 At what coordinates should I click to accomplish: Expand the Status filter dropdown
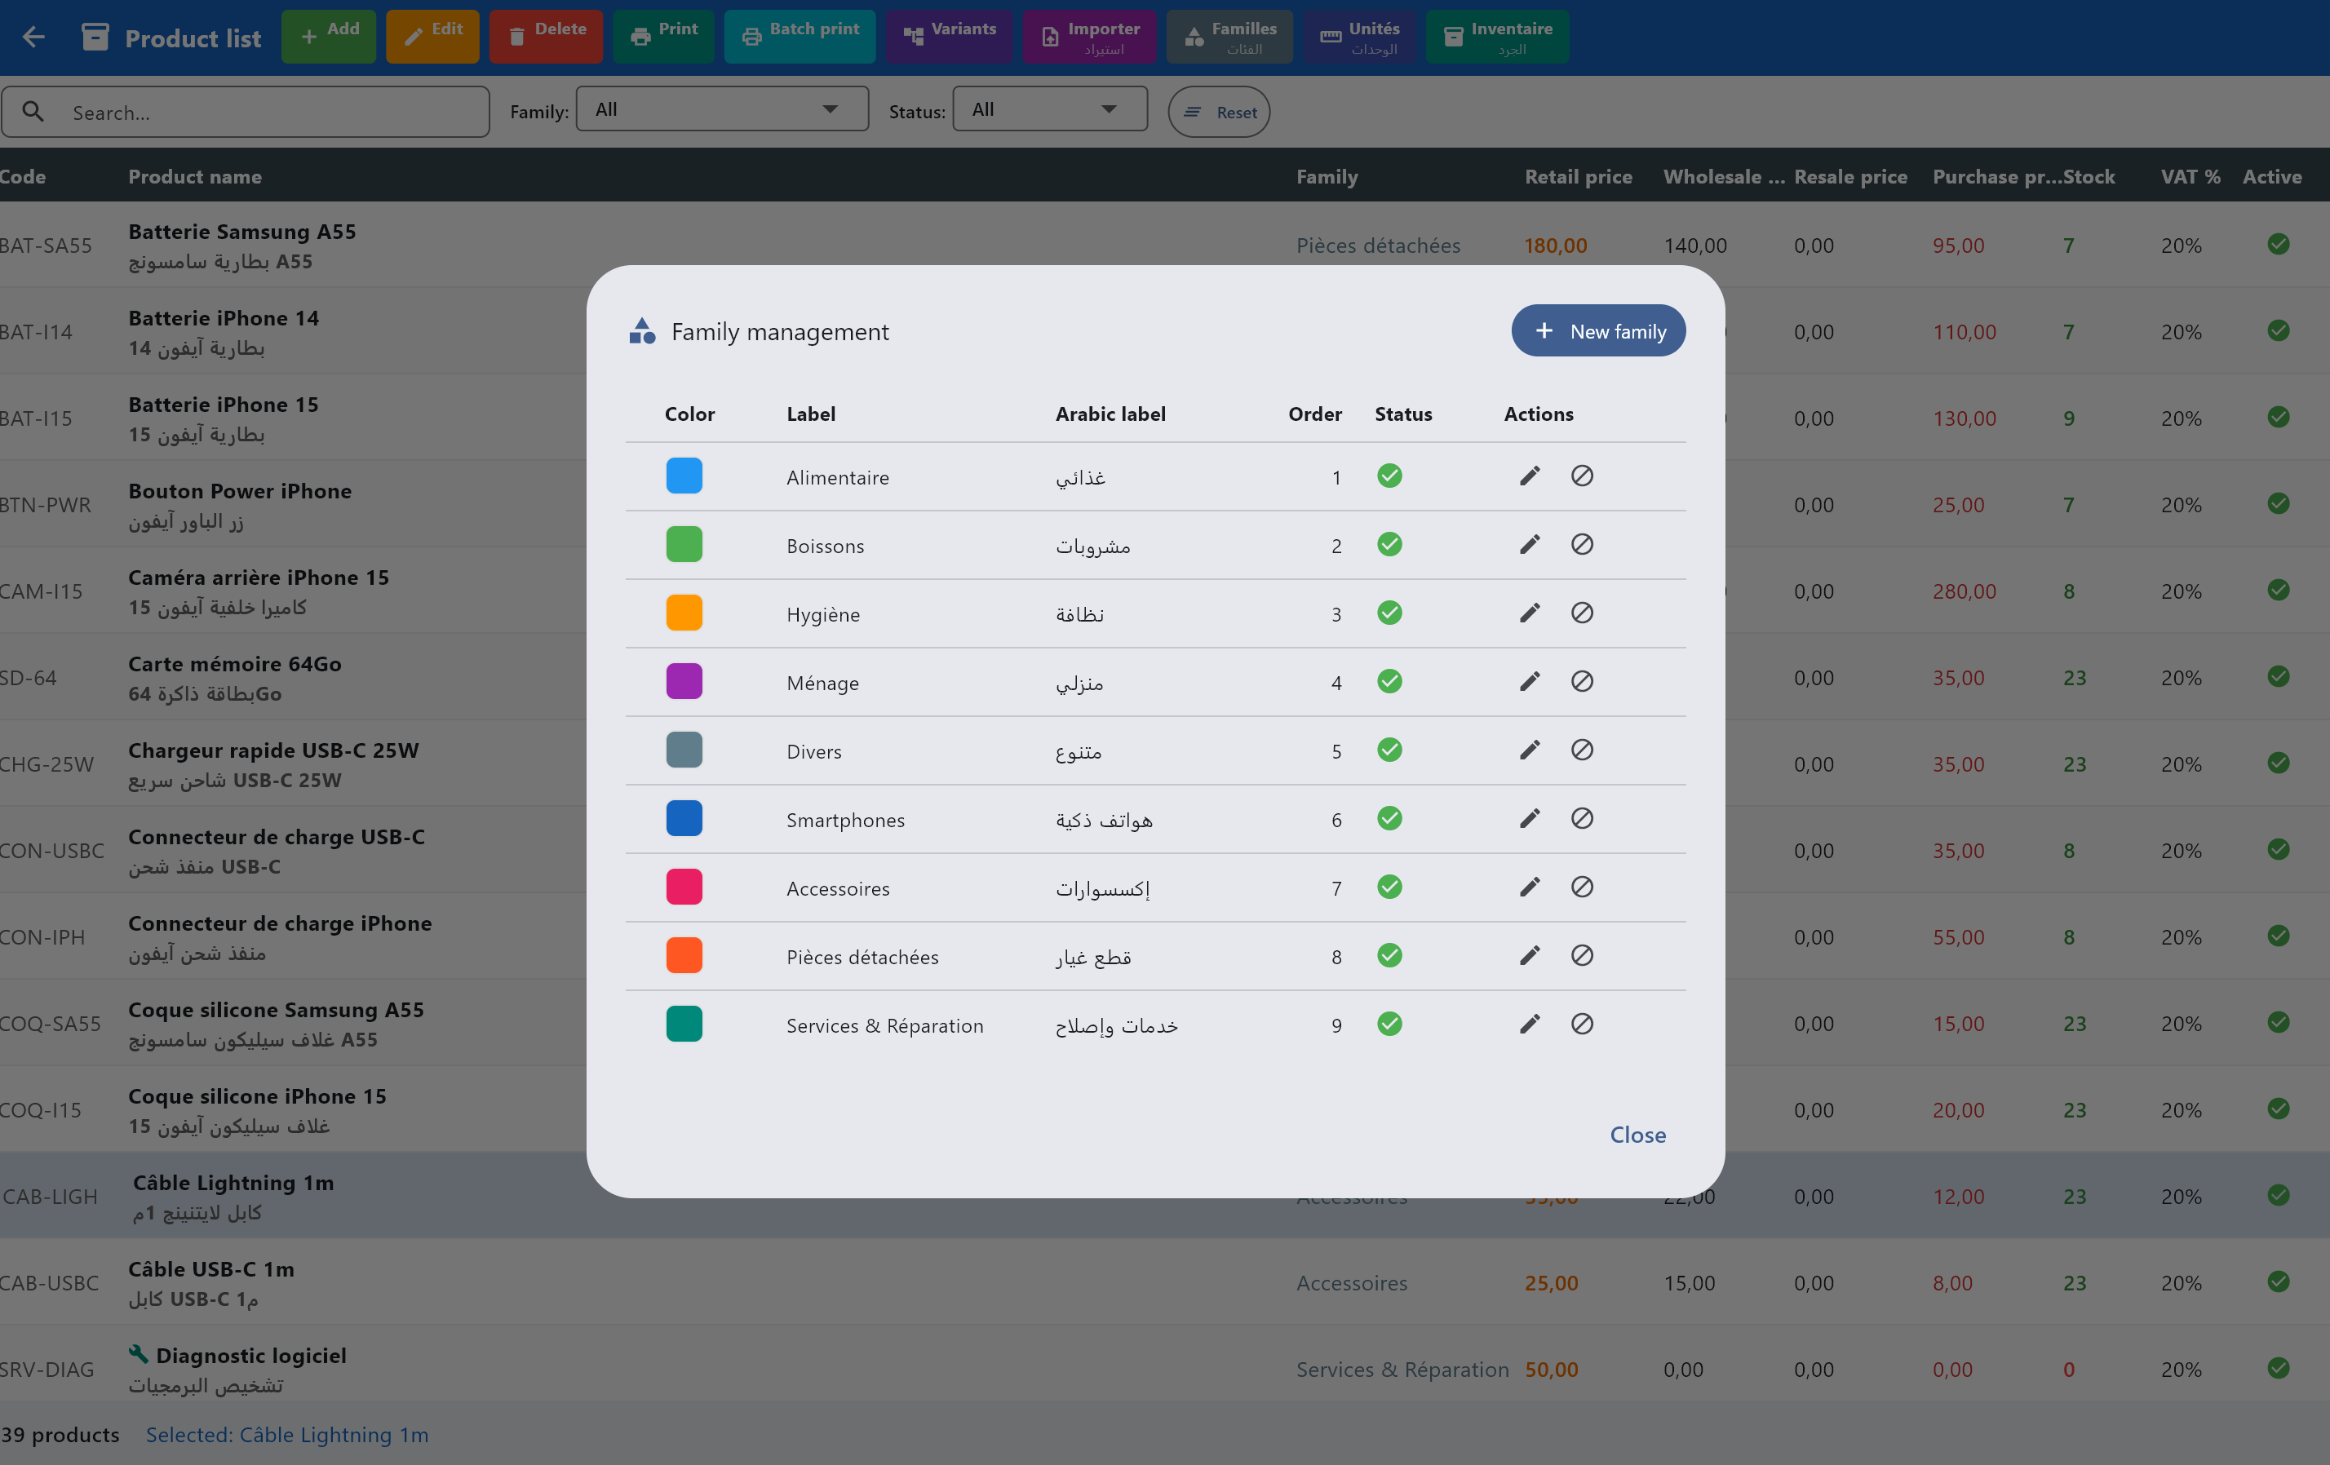pos(1049,109)
